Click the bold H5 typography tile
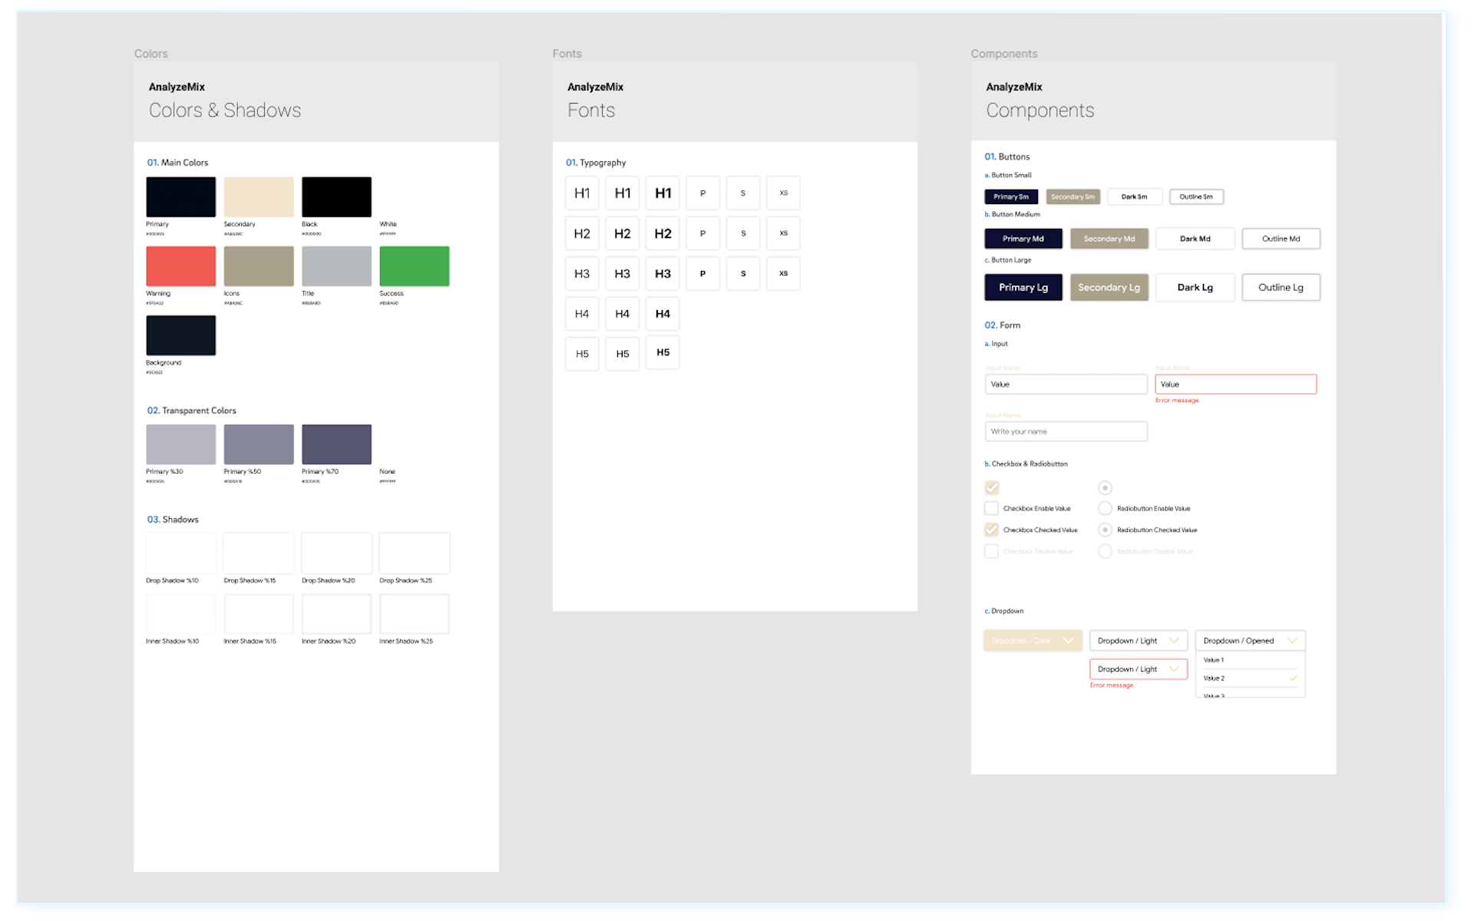Image resolution: width=1474 pixels, height=921 pixels. [663, 353]
